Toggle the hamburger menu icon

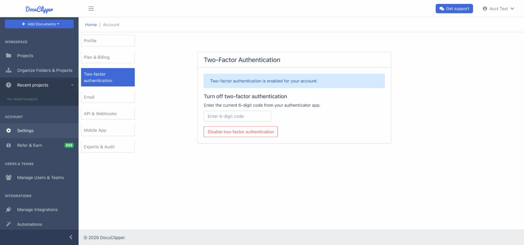[91, 9]
